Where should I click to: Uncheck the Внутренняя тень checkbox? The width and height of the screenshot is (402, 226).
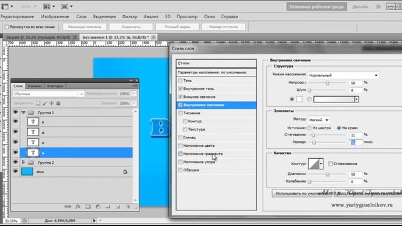pyautogui.click(x=180, y=89)
